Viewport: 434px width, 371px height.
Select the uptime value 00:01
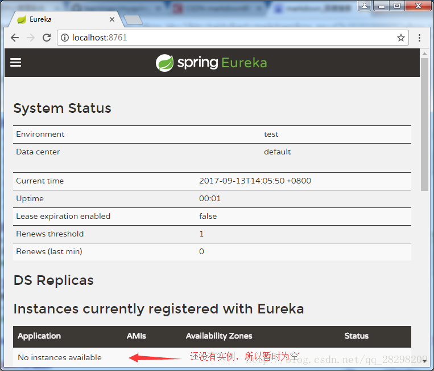[210, 198]
